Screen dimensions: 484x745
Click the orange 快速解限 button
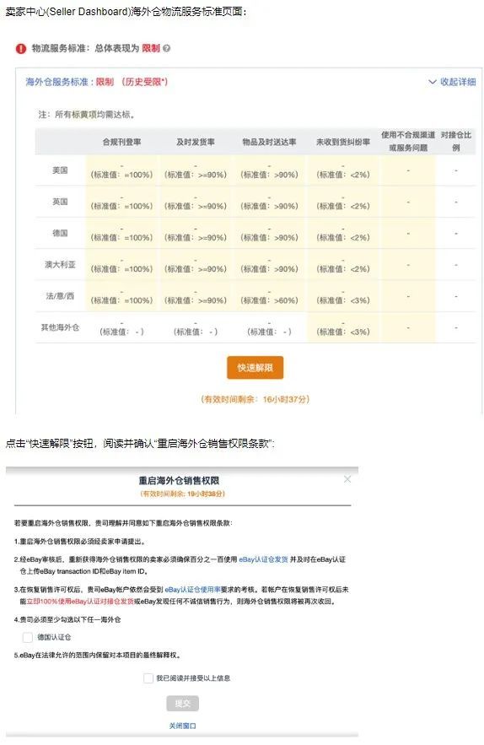(255, 367)
